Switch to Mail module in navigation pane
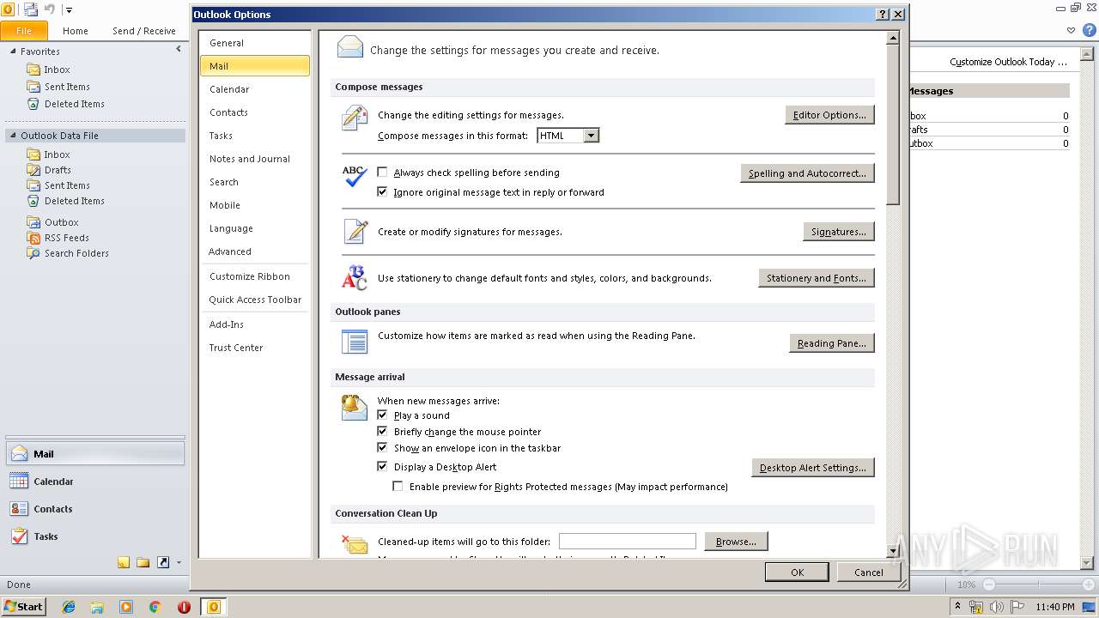Image resolution: width=1099 pixels, height=618 pixels. tap(94, 454)
